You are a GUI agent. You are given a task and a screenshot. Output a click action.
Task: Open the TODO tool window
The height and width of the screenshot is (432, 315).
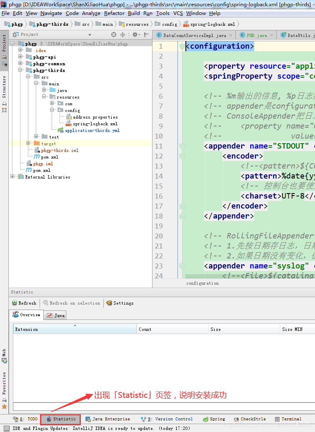pyautogui.click(x=25, y=419)
